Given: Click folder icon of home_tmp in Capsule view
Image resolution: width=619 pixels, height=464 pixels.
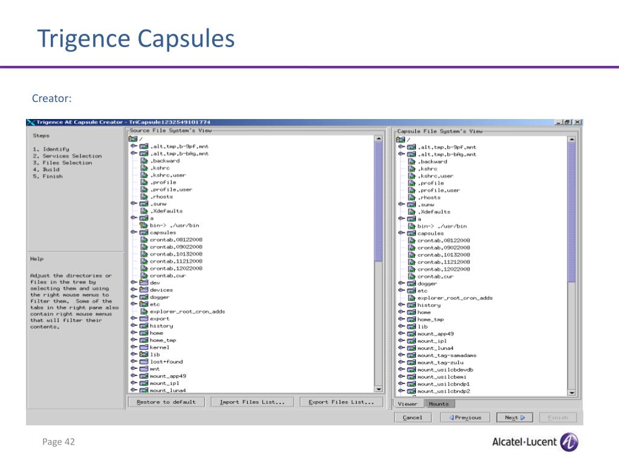Looking at the screenshot, I should [411, 319].
